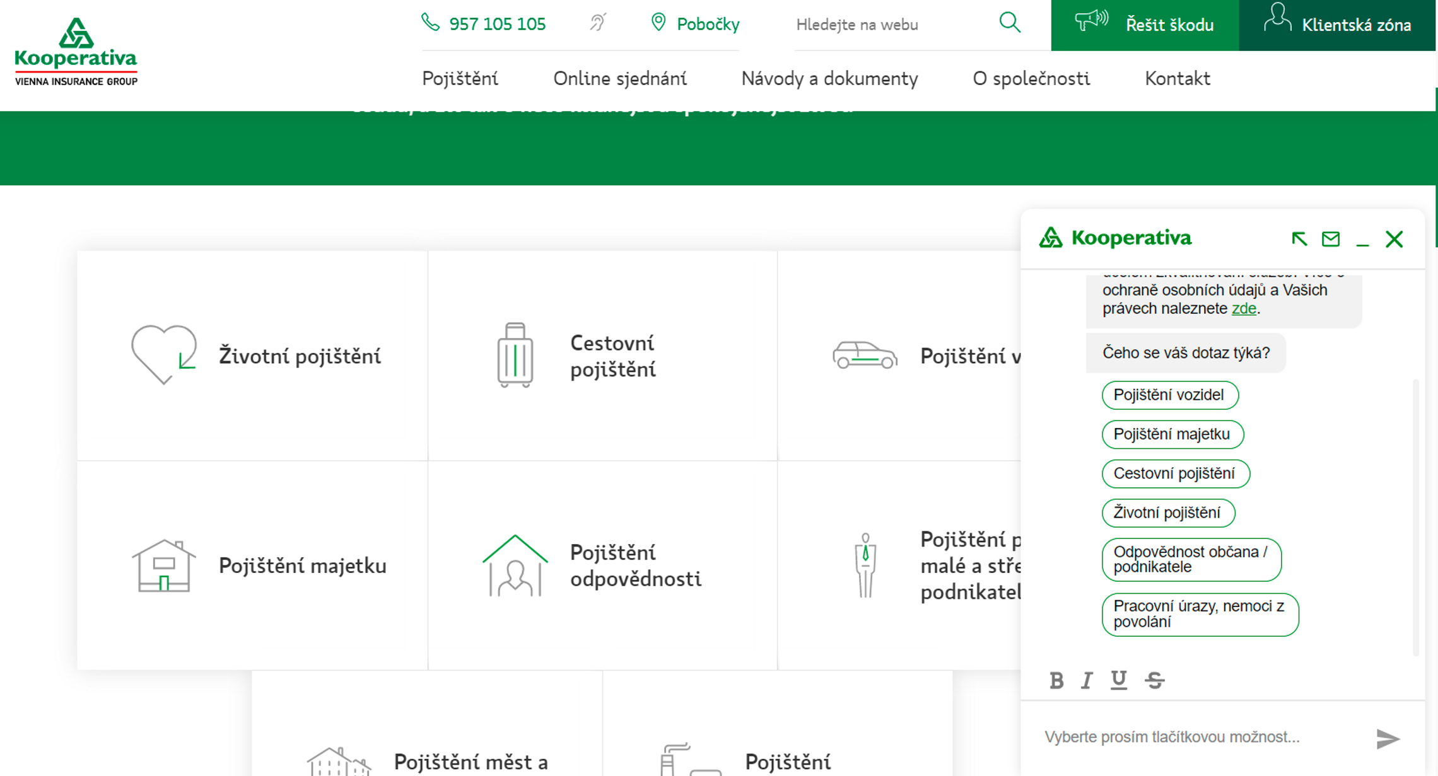
Task: Open the Online sjednání menu
Action: click(x=620, y=78)
